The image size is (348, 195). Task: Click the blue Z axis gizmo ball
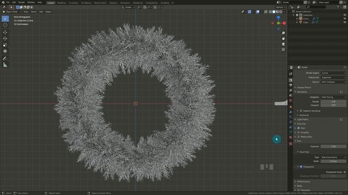[x=278, y=17]
